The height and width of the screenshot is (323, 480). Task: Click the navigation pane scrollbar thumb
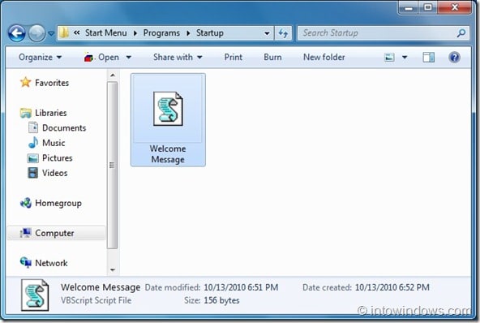(x=113, y=166)
